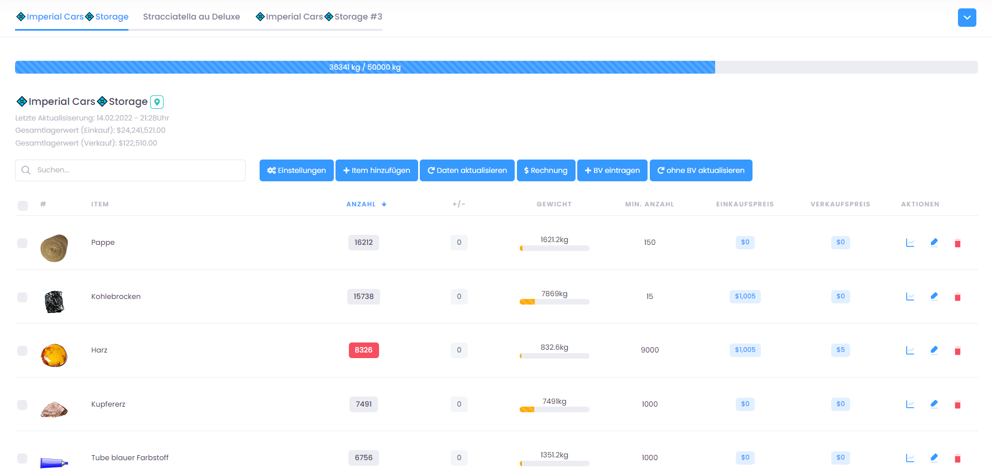The image size is (992, 473).
Task: Select the Kohlebrocken row checkbox
Action: click(22, 297)
